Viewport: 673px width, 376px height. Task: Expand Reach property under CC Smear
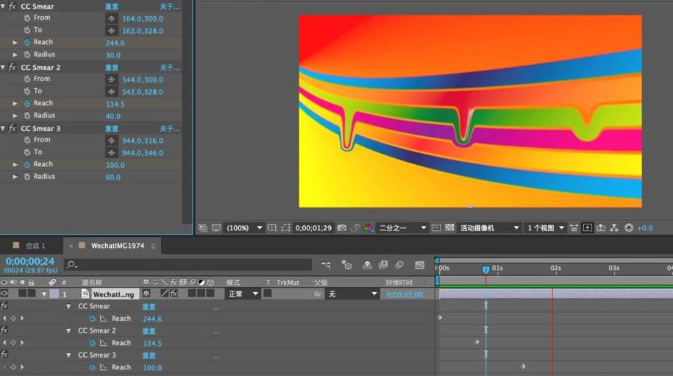pyautogui.click(x=15, y=43)
